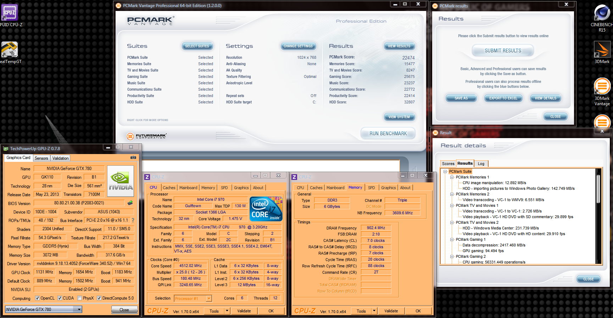Screen dimensions: 613x318
Task: Click the Z icon of CPU-Z Memory window
Action: point(294,177)
